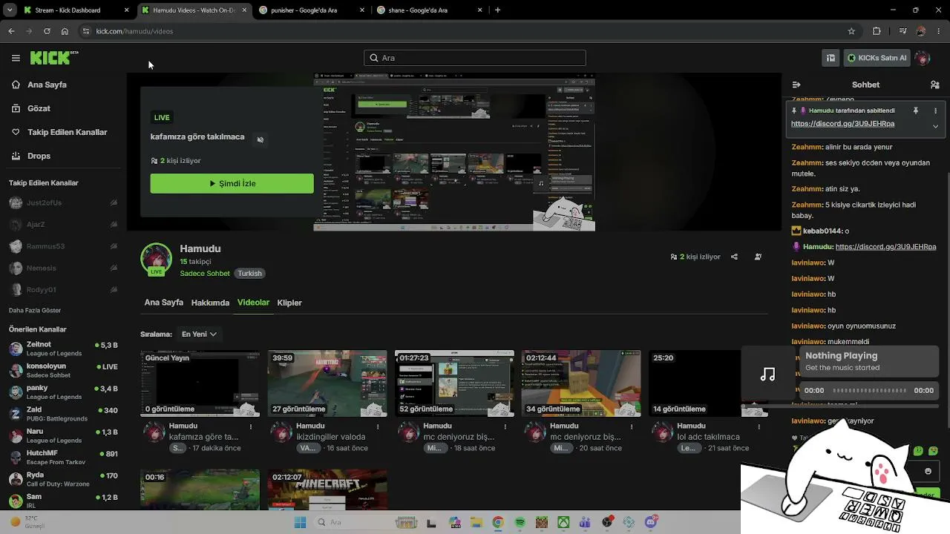This screenshot has height=534, width=950.
Task: Go to sidebar 'Ana Sayfa'
Action: (47, 85)
